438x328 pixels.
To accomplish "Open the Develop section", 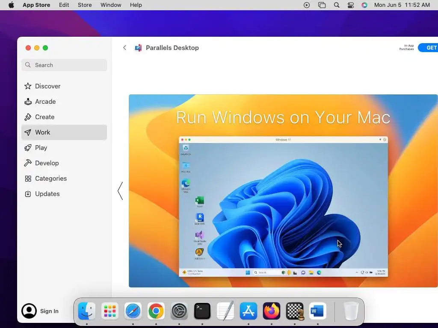I will click(64, 163).
